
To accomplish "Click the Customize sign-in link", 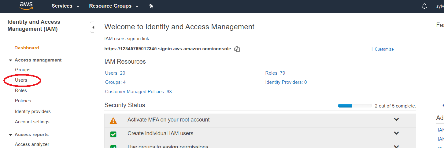I will [384, 49].
